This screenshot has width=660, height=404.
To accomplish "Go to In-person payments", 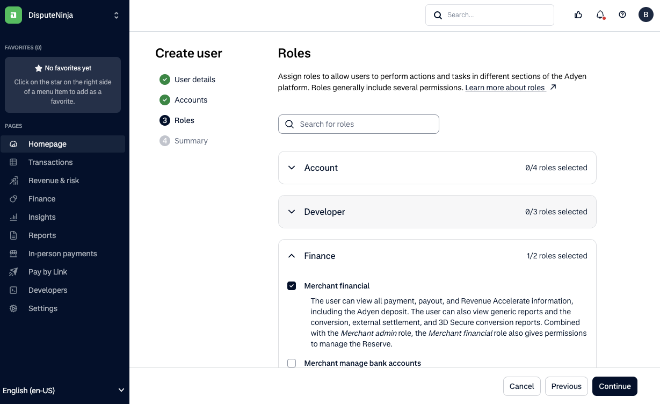I will (63, 254).
